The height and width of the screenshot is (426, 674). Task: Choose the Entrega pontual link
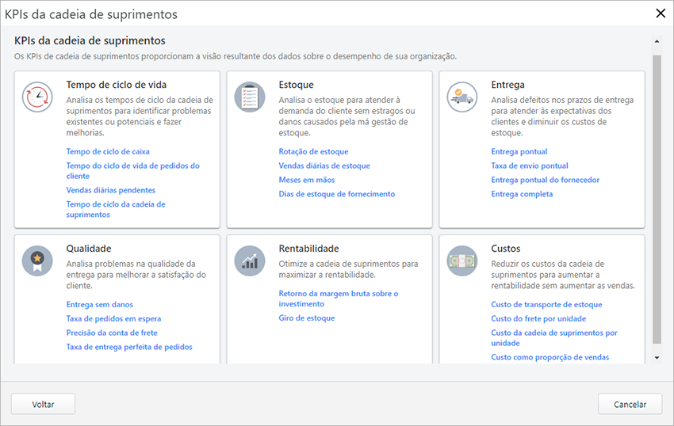(x=519, y=151)
